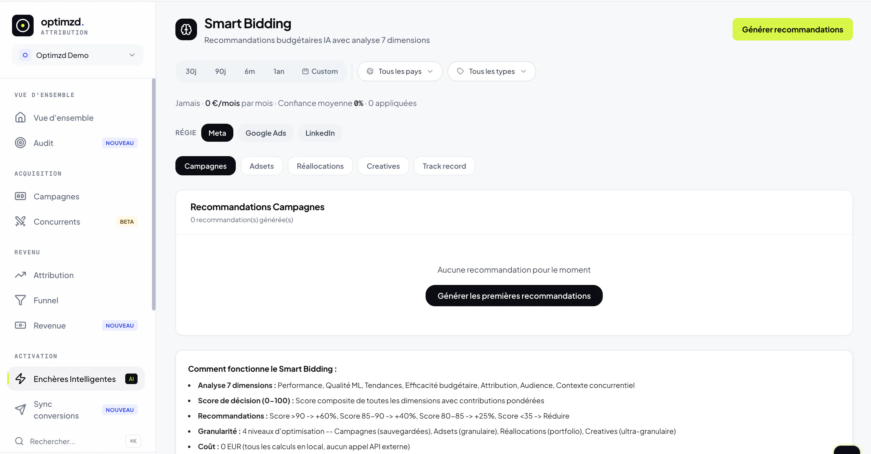This screenshot has width=871, height=454.
Task: Switch régie to Google Ads
Action: coord(266,133)
